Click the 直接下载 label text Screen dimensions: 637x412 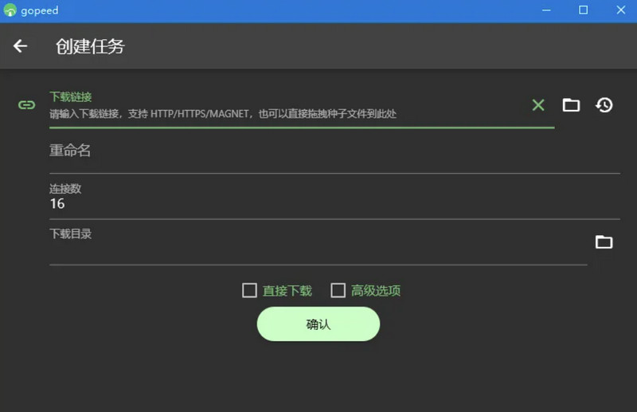pyautogui.click(x=287, y=291)
